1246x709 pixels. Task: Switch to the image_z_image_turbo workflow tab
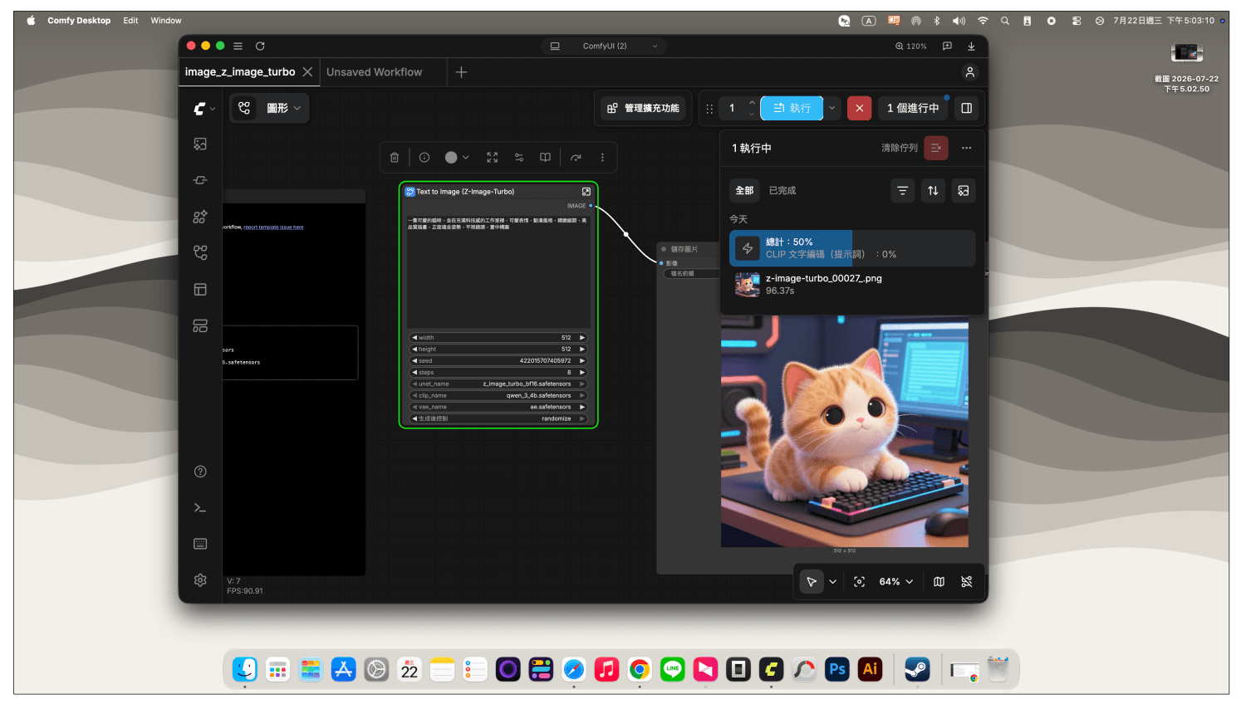click(x=240, y=72)
